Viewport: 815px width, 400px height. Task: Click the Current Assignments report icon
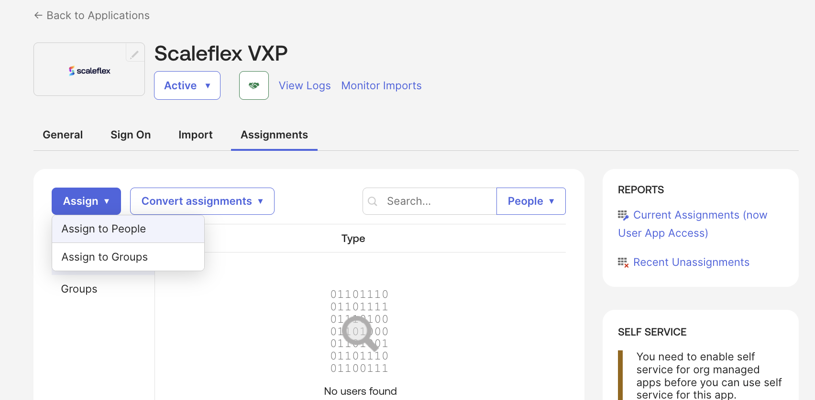[623, 215]
